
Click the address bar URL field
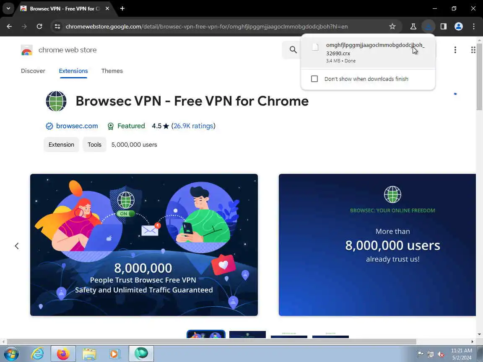coord(206,26)
